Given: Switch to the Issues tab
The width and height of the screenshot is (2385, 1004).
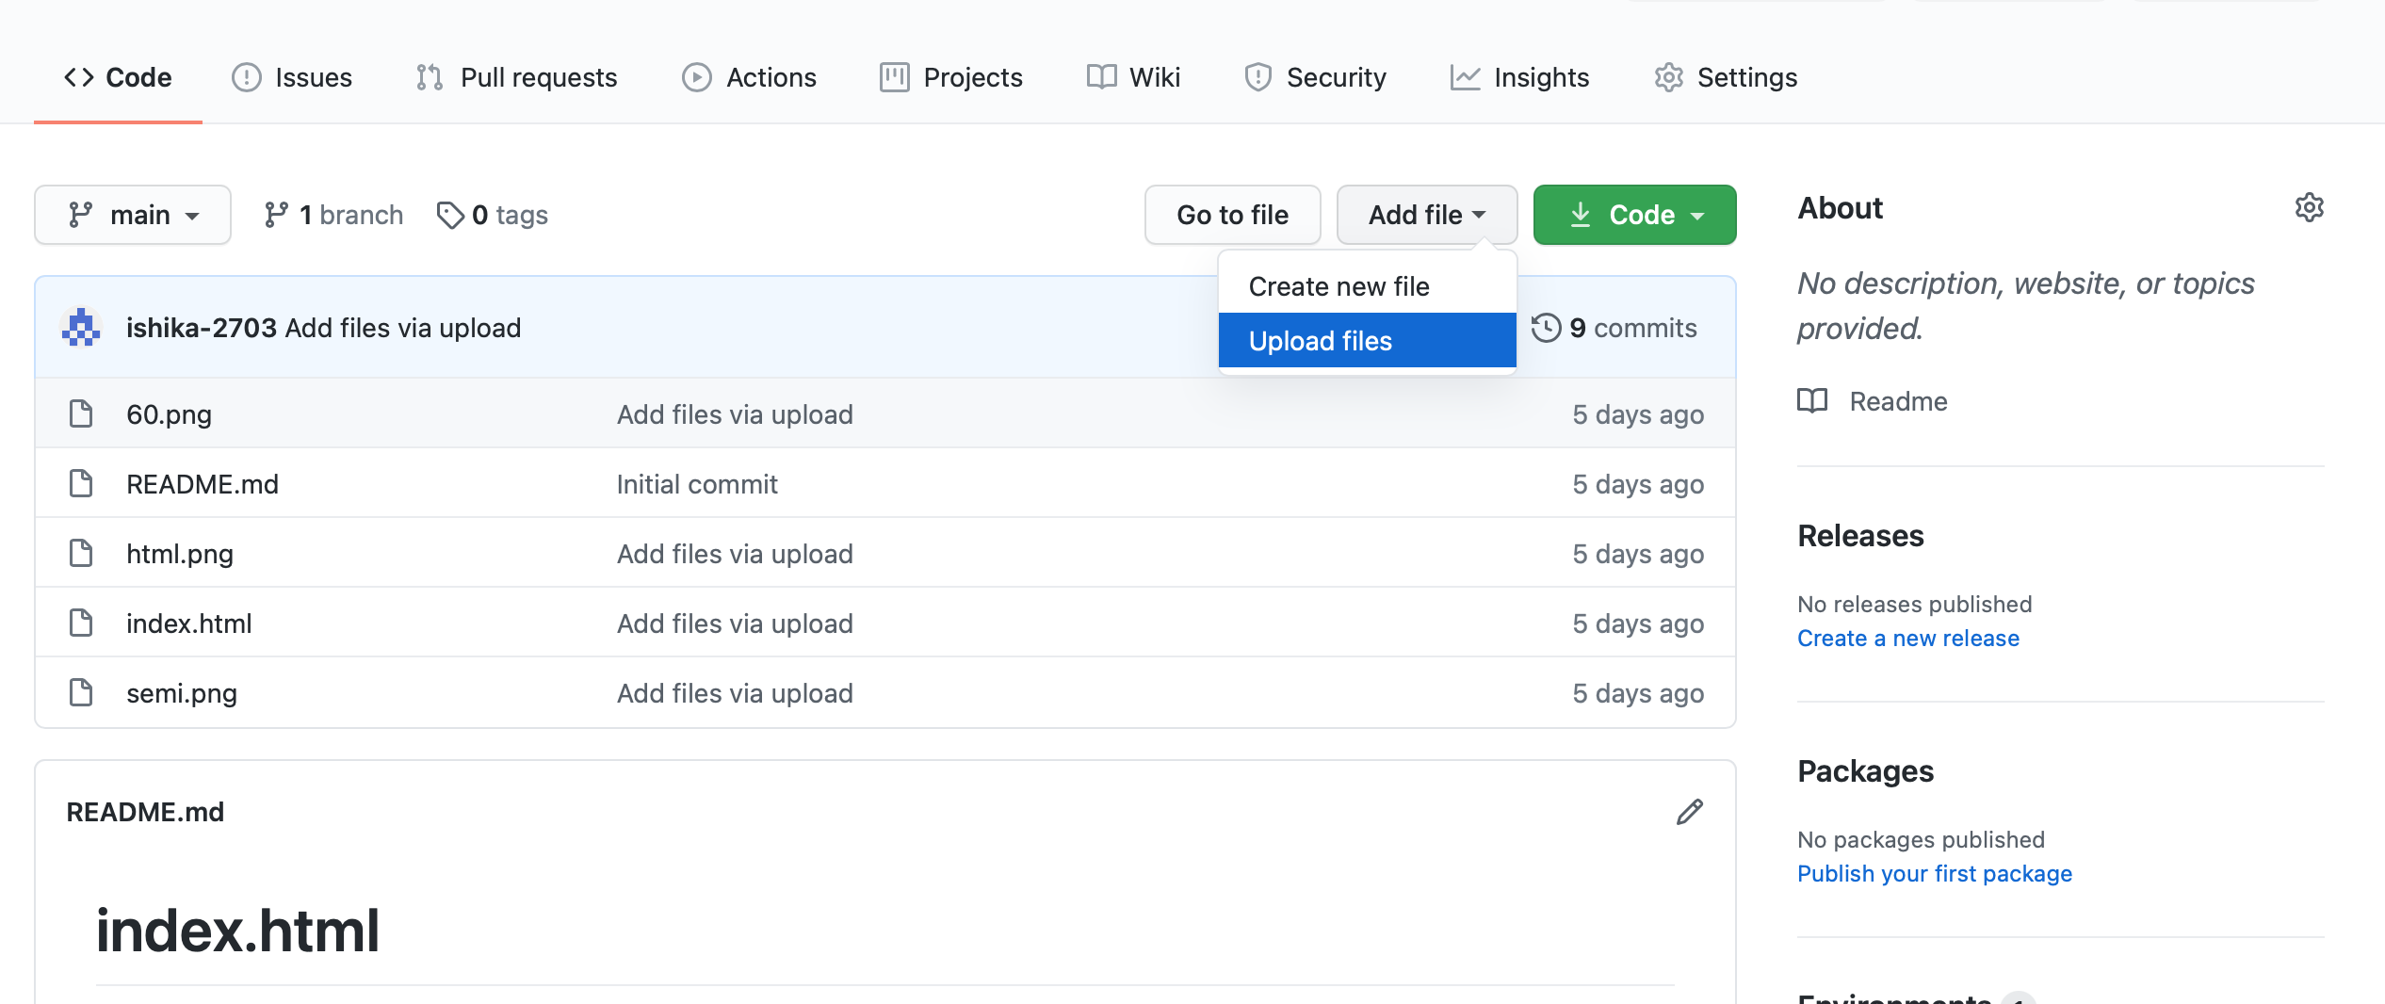Looking at the screenshot, I should 292,77.
